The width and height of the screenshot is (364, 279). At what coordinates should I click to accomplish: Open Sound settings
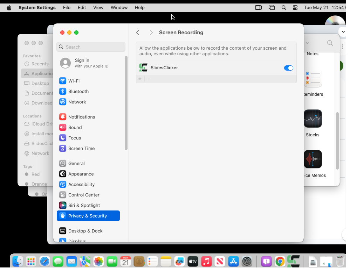tap(88, 128)
